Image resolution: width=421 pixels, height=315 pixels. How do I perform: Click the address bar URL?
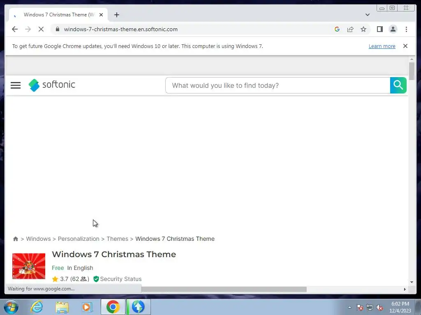coord(120,29)
